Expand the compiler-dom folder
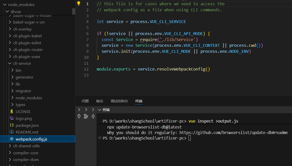The image size is (292, 166). pyautogui.click(x=10, y=159)
